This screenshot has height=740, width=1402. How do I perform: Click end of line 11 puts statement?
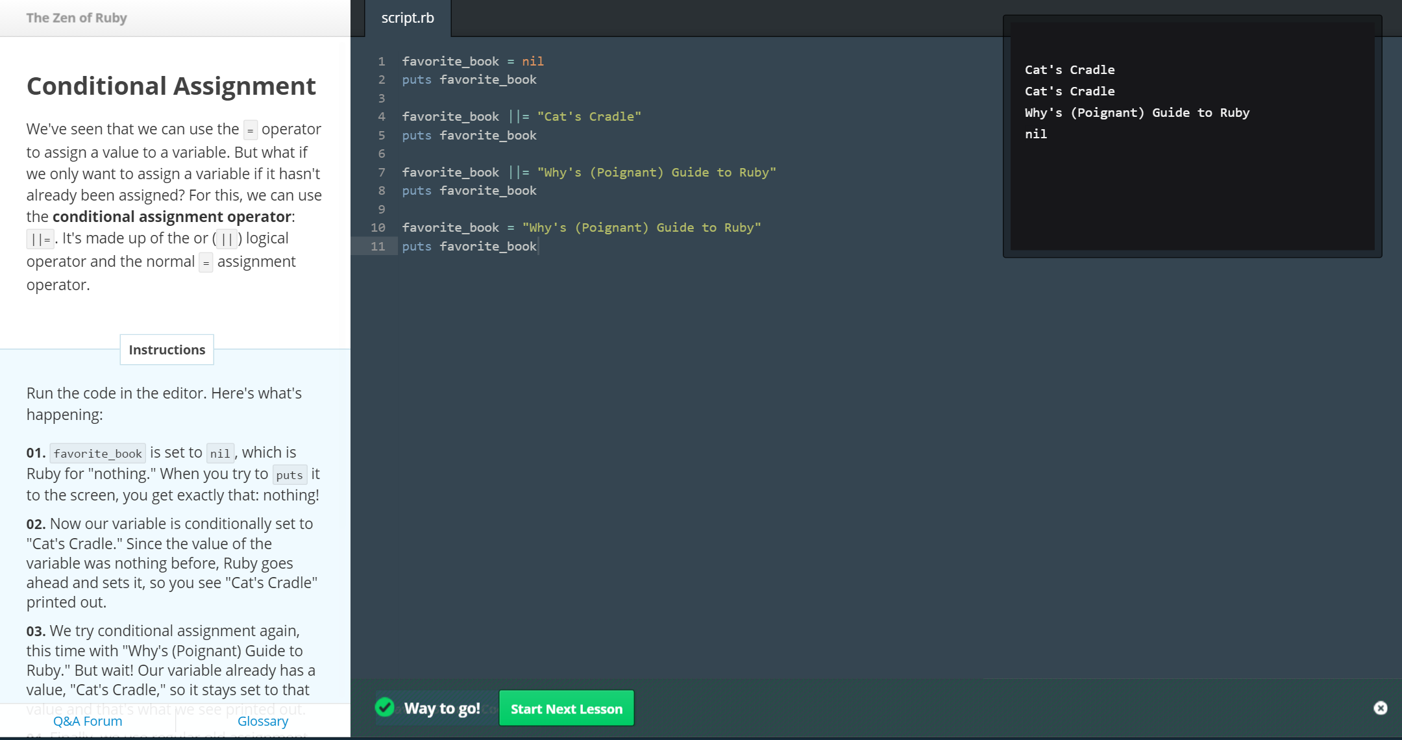coord(538,247)
